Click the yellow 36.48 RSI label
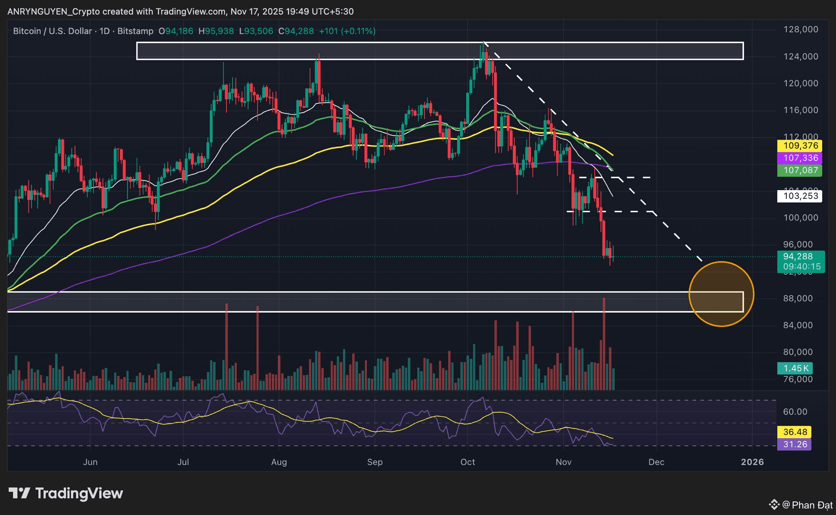The image size is (836, 515). tap(795, 432)
